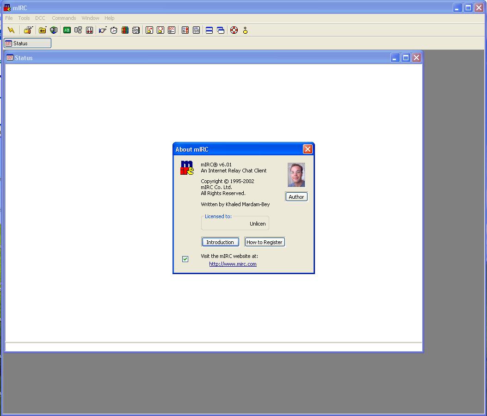Click the Author button
The height and width of the screenshot is (416, 487).
pyautogui.click(x=296, y=197)
